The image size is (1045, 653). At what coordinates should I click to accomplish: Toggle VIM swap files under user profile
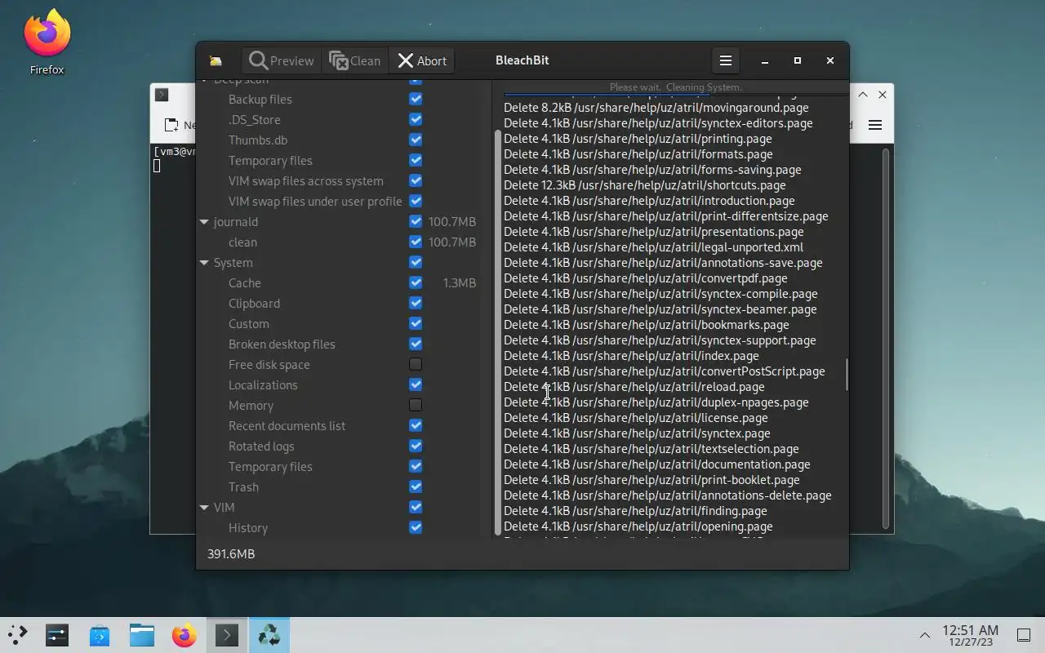pos(416,201)
